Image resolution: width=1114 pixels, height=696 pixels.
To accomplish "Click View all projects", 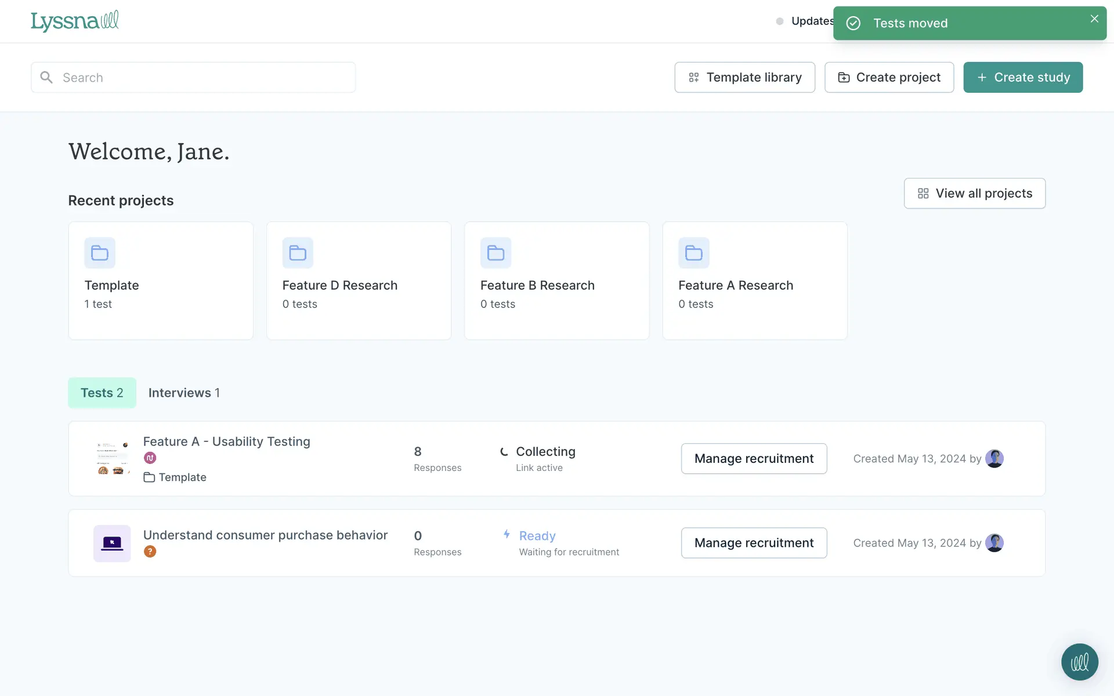I will click(x=974, y=193).
